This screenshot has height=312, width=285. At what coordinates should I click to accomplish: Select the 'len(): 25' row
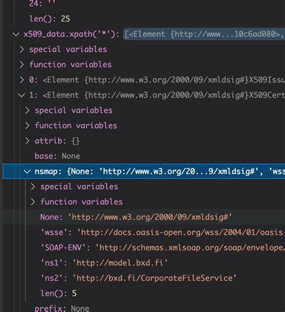(144, 19)
